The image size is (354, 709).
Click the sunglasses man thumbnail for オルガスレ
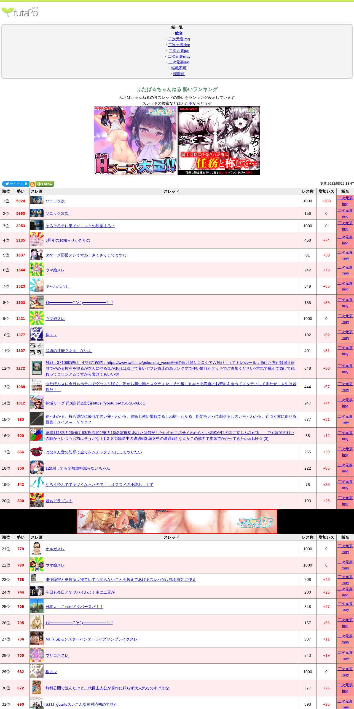pyautogui.click(x=37, y=548)
